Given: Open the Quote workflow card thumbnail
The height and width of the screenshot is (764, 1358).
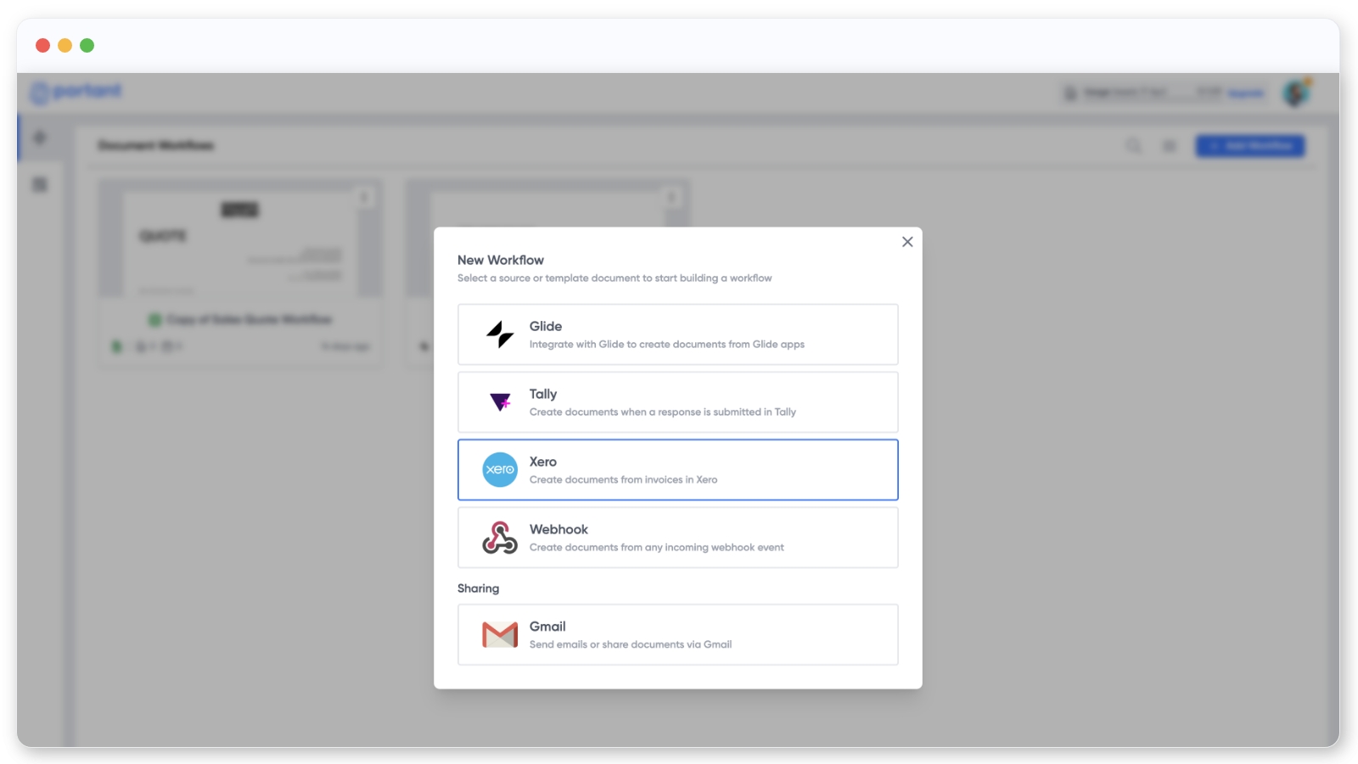Looking at the screenshot, I should click(240, 242).
